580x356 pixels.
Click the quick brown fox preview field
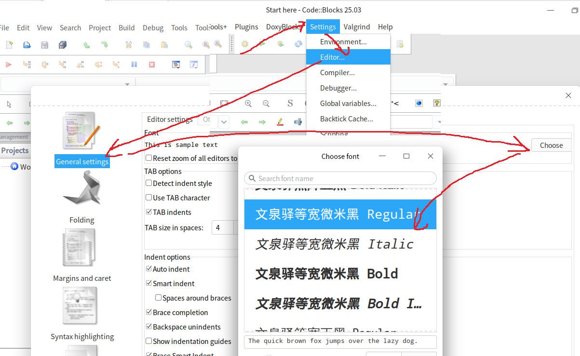point(340,342)
